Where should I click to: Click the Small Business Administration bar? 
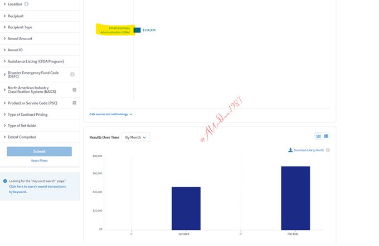137,29
